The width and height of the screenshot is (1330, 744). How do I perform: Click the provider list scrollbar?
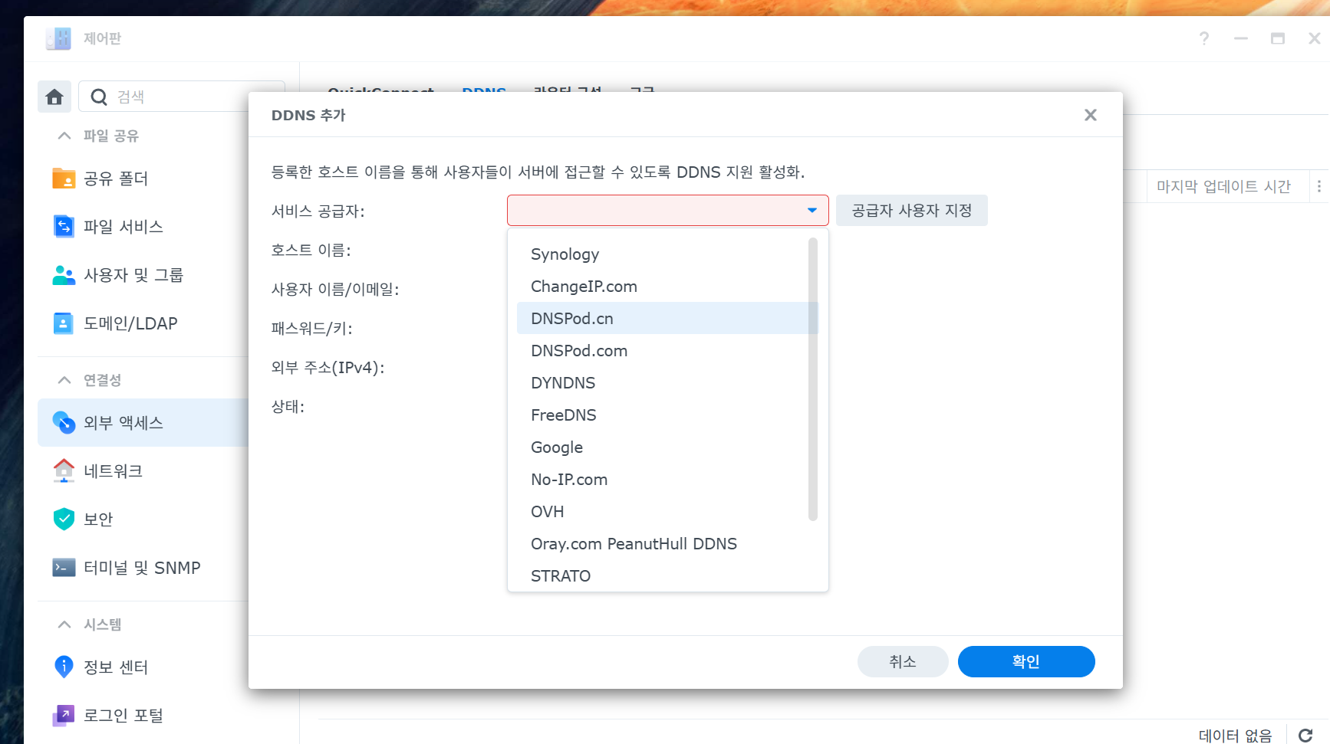(x=812, y=379)
